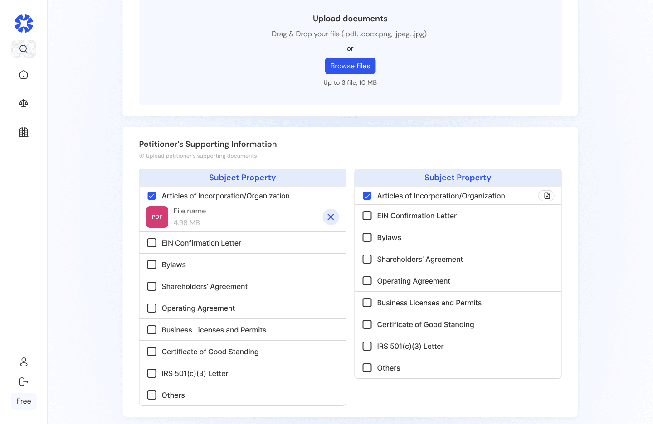This screenshot has width=653, height=424.
Task: Click the Browse files button
Action: click(x=350, y=66)
